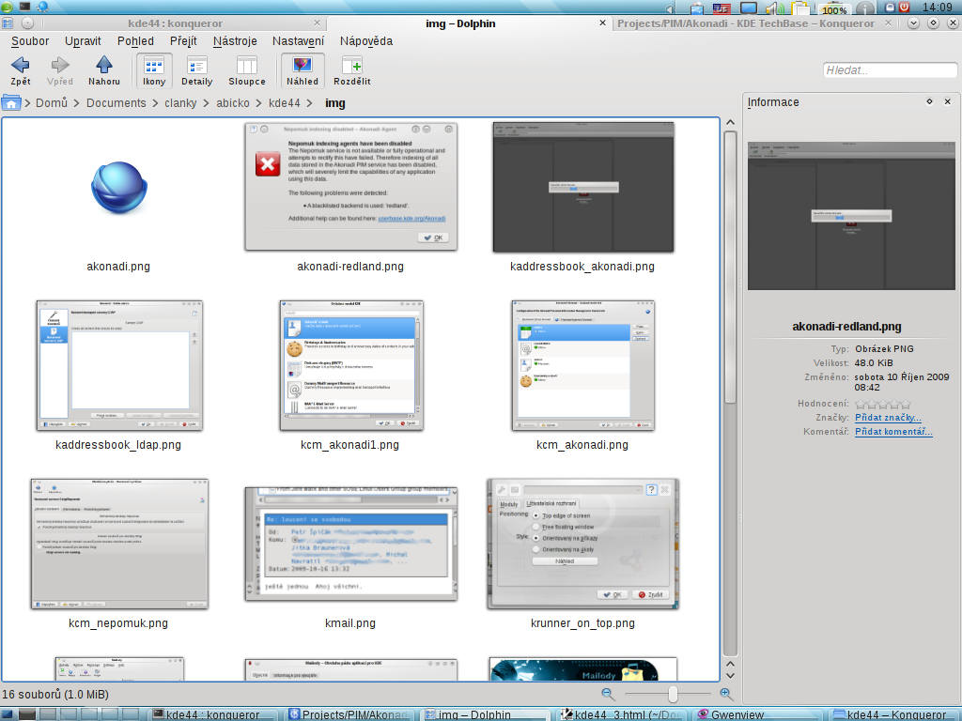
Task: Select the akonadi.png globe icon
Action: coord(119,188)
